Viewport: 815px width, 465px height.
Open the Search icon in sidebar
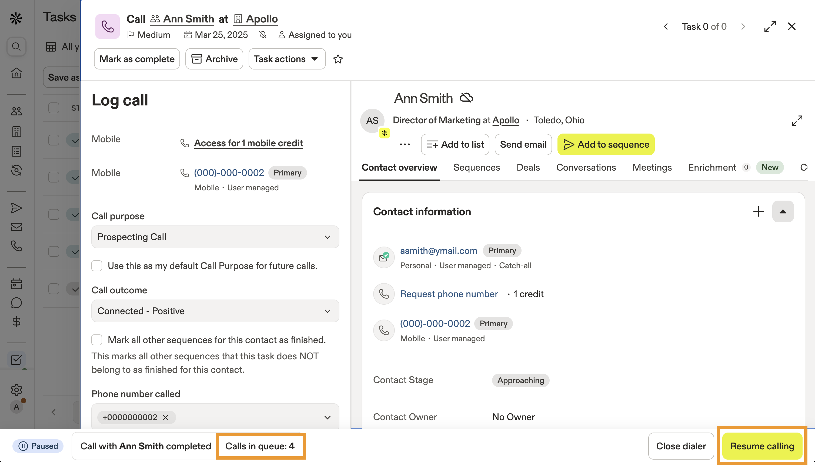tap(16, 47)
